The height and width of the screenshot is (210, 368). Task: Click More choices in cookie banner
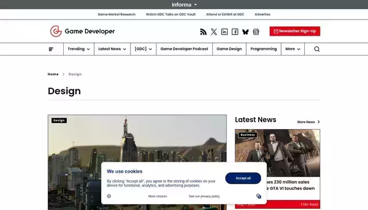pos(158,196)
